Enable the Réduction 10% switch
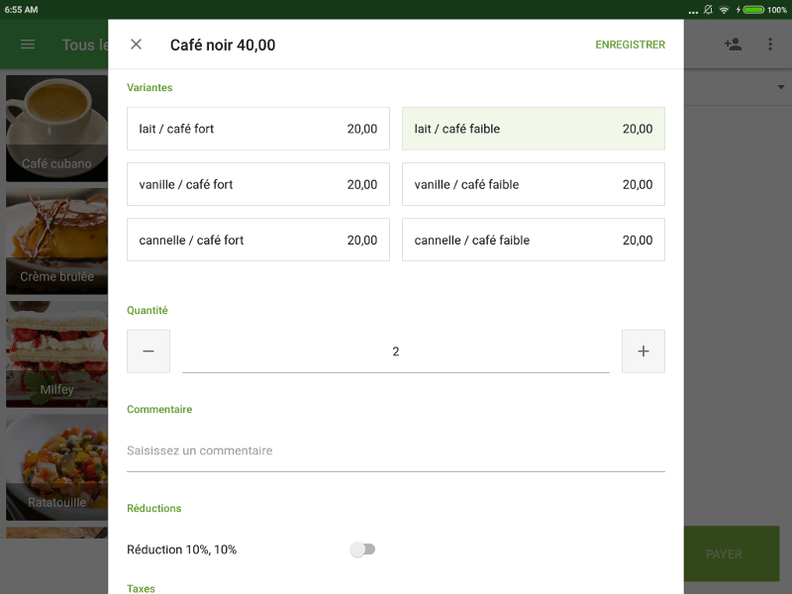Screen dimensions: 792x594 click(363, 549)
